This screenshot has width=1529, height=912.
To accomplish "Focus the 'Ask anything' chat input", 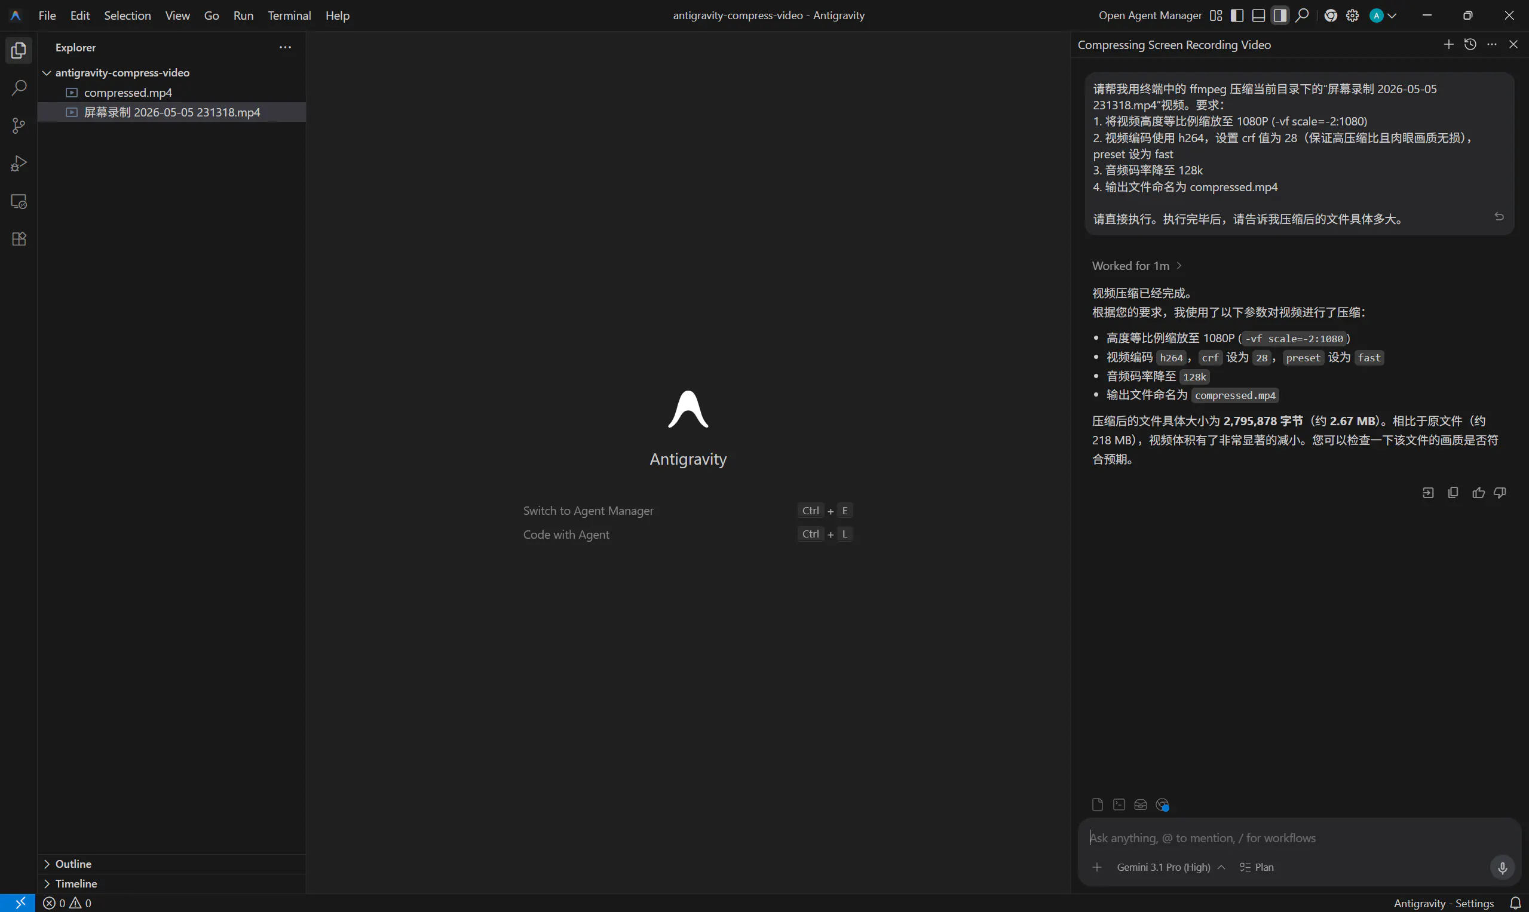I will pyautogui.click(x=1299, y=837).
